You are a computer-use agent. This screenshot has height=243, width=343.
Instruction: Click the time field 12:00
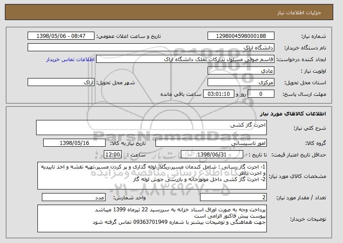(113, 155)
